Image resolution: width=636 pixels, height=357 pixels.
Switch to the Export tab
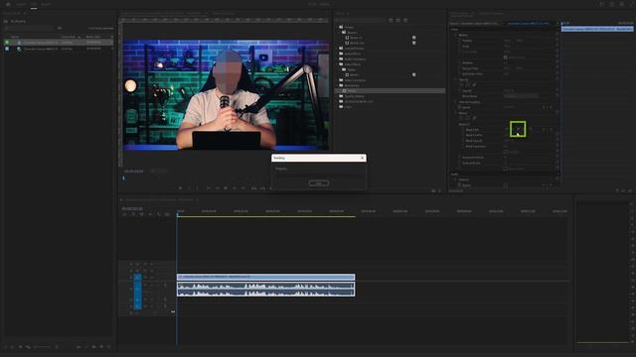(x=46, y=4)
